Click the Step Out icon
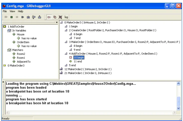The width and height of the screenshot is (183, 121). pos(40,17)
